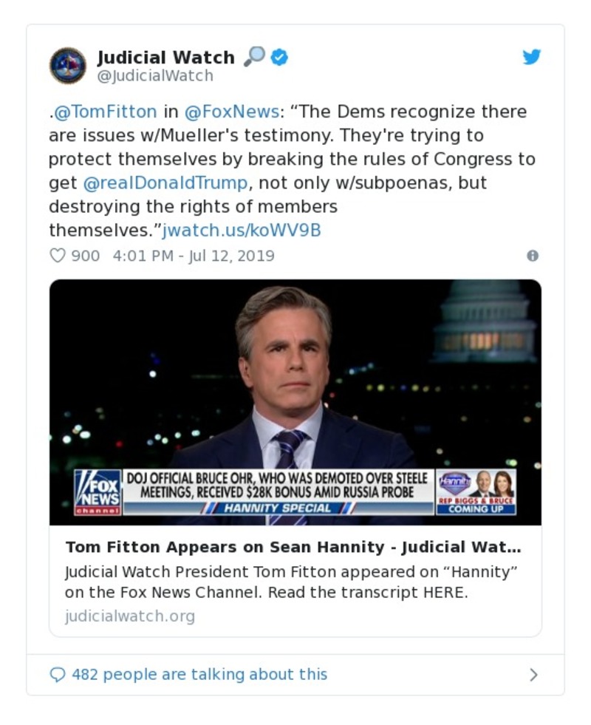
Task: Expand conversation with right chevron arrow
Action: 533,674
